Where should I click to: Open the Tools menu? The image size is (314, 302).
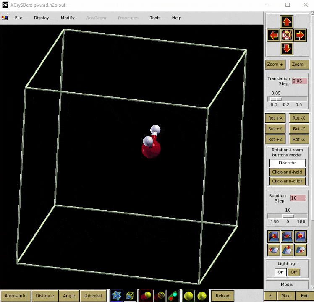click(155, 18)
